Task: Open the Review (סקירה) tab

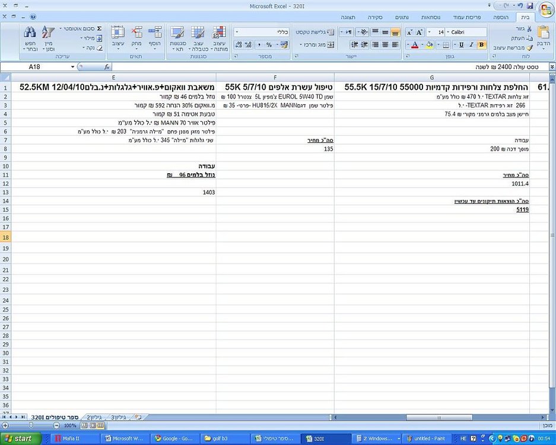Action: [x=375, y=17]
